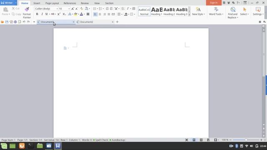Open the Review ribbon tab
The image size is (267, 150).
coord(85,3)
